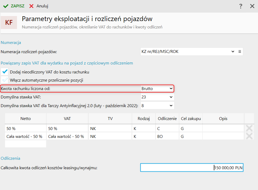Open the default VAT rate dropdown showing 23
Viewport: 258px width, 190px height.
(x=171, y=97)
